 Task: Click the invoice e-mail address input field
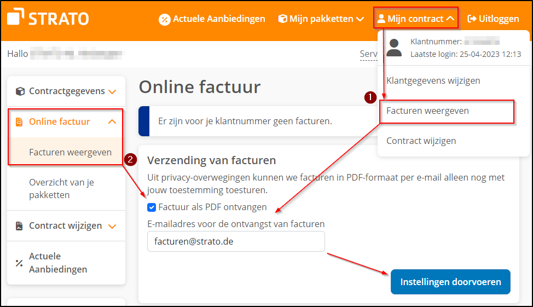[x=236, y=241]
